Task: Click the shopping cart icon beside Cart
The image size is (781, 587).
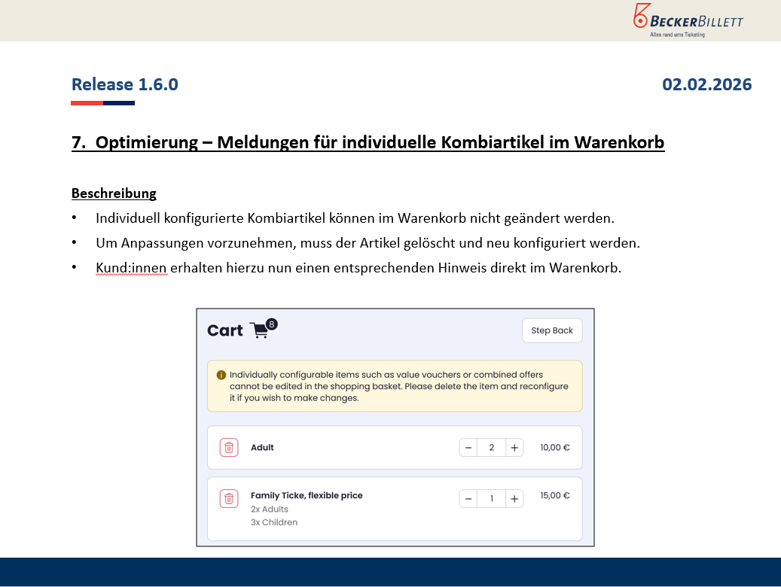Action: pyautogui.click(x=259, y=330)
